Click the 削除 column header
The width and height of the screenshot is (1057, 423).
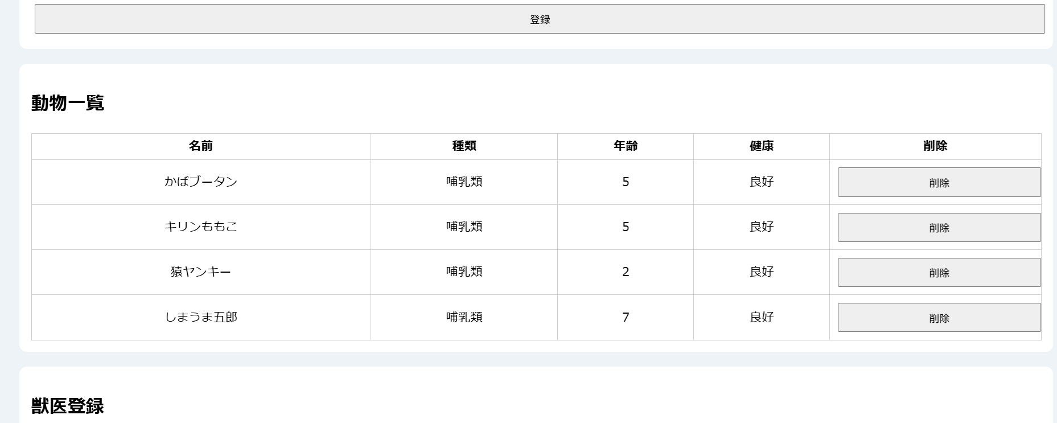[935, 146]
